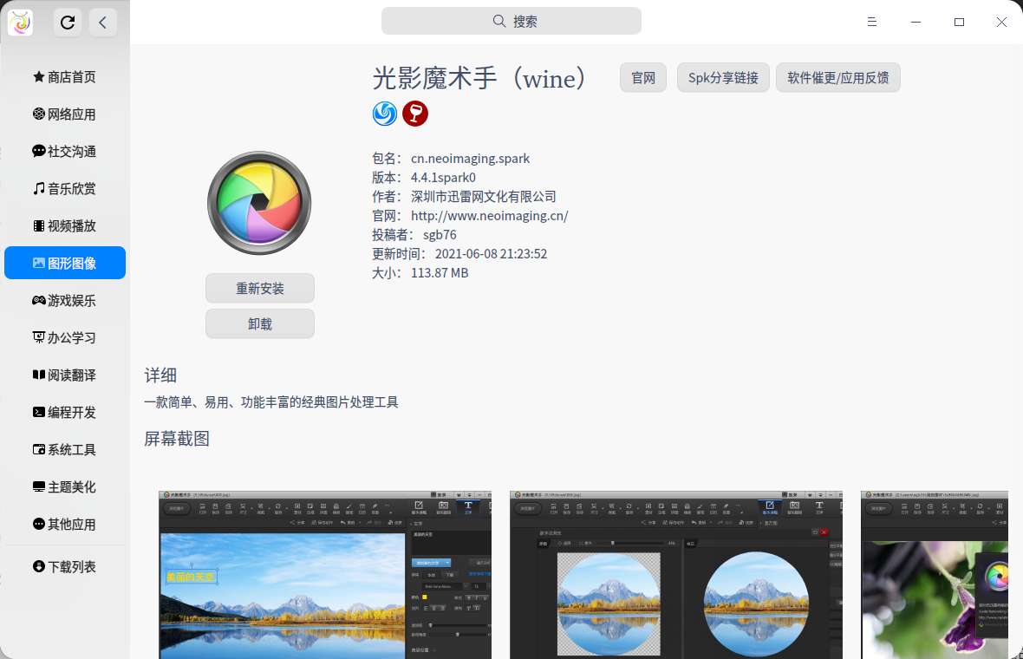Click 卸载 to uninstall the app
The height and width of the screenshot is (659, 1023).
259,323
